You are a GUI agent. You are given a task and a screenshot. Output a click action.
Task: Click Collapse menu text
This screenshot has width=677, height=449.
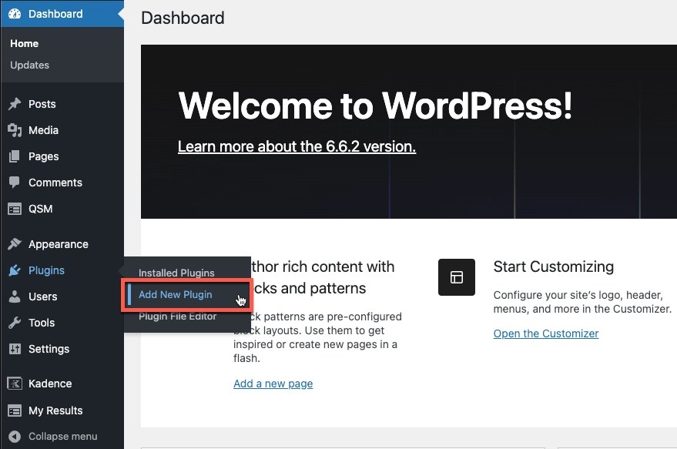point(63,437)
